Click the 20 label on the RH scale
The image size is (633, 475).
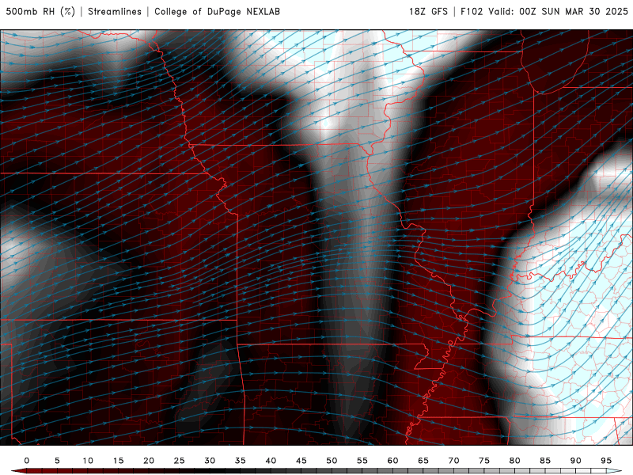tap(149, 461)
